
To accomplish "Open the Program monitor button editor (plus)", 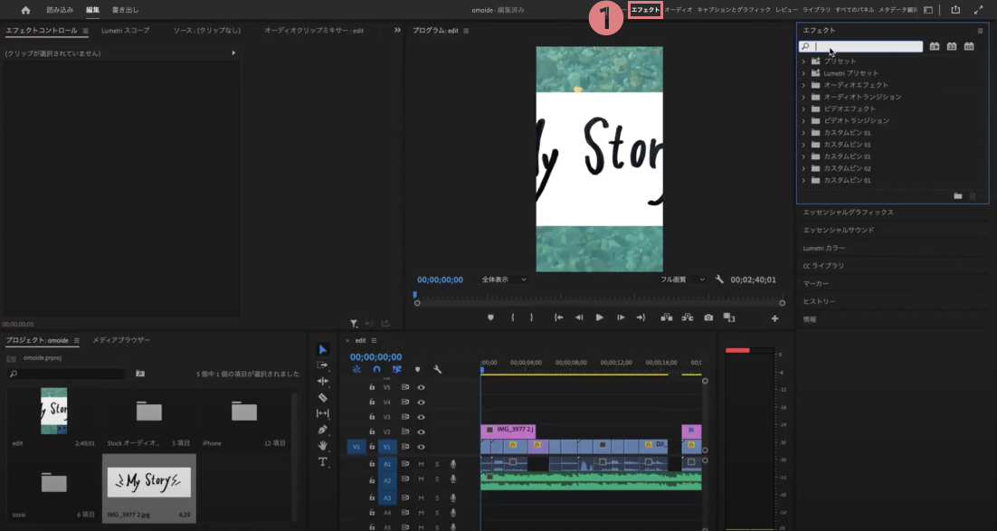I will click(x=774, y=318).
